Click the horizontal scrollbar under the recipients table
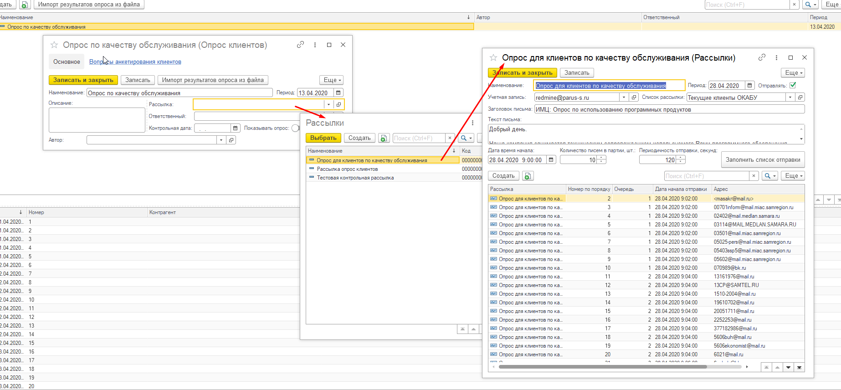The image size is (841, 390). pos(602,367)
